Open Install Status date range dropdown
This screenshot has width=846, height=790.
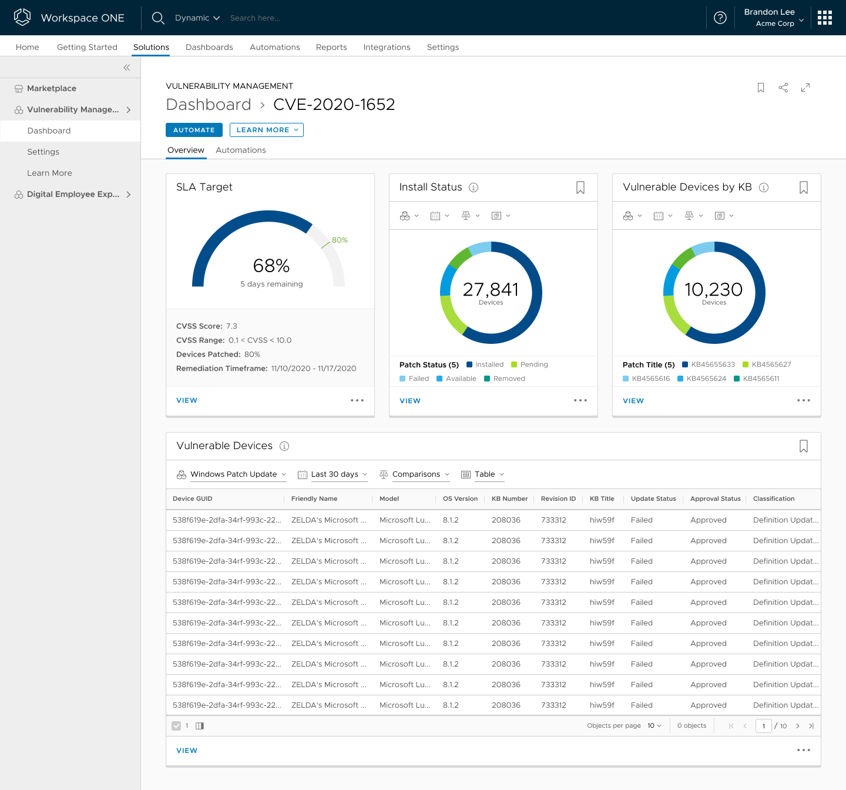pos(440,216)
